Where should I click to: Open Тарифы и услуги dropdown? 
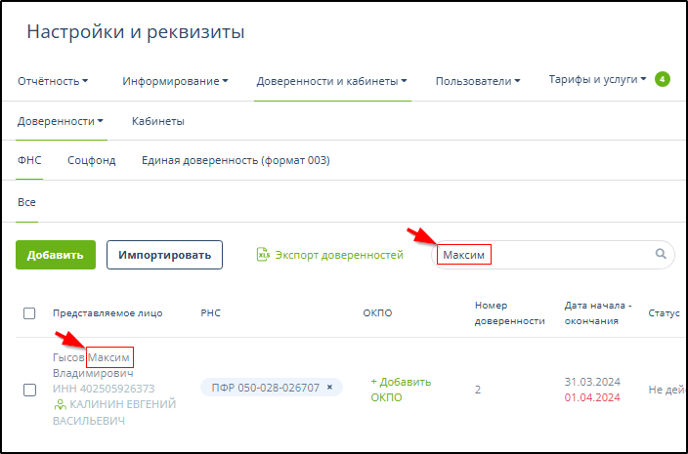click(597, 80)
